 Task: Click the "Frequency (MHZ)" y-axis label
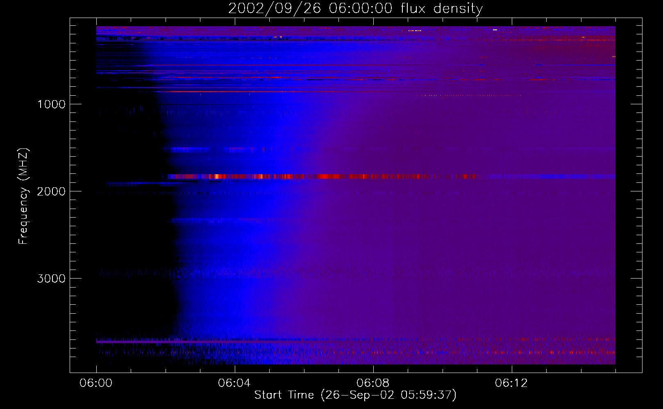coord(23,196)
